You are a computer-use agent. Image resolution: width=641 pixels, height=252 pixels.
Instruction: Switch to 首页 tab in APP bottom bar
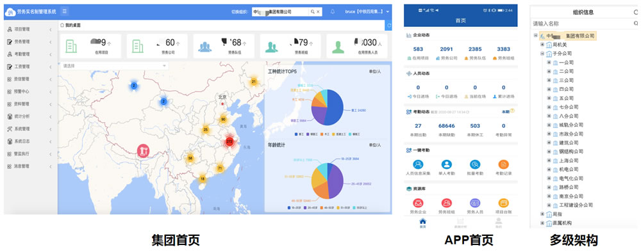point(422,223)
